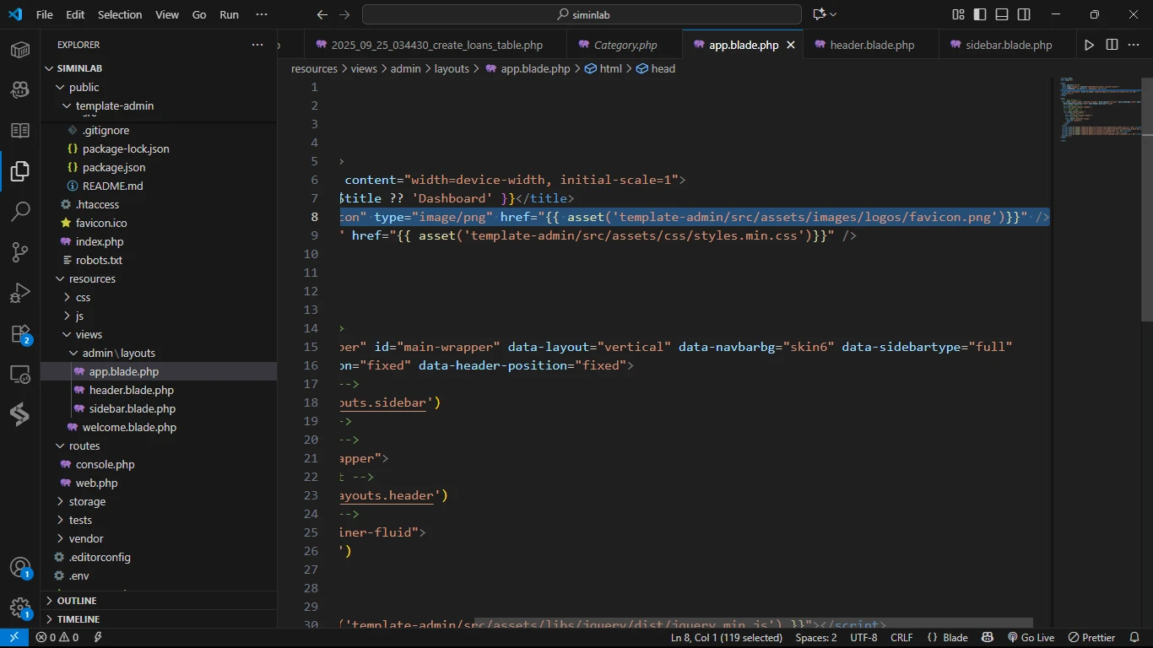Screen dimensions: 1153x648
Task: Toggle the Secondary Side Bar visibility
Action: (1024, 14)
